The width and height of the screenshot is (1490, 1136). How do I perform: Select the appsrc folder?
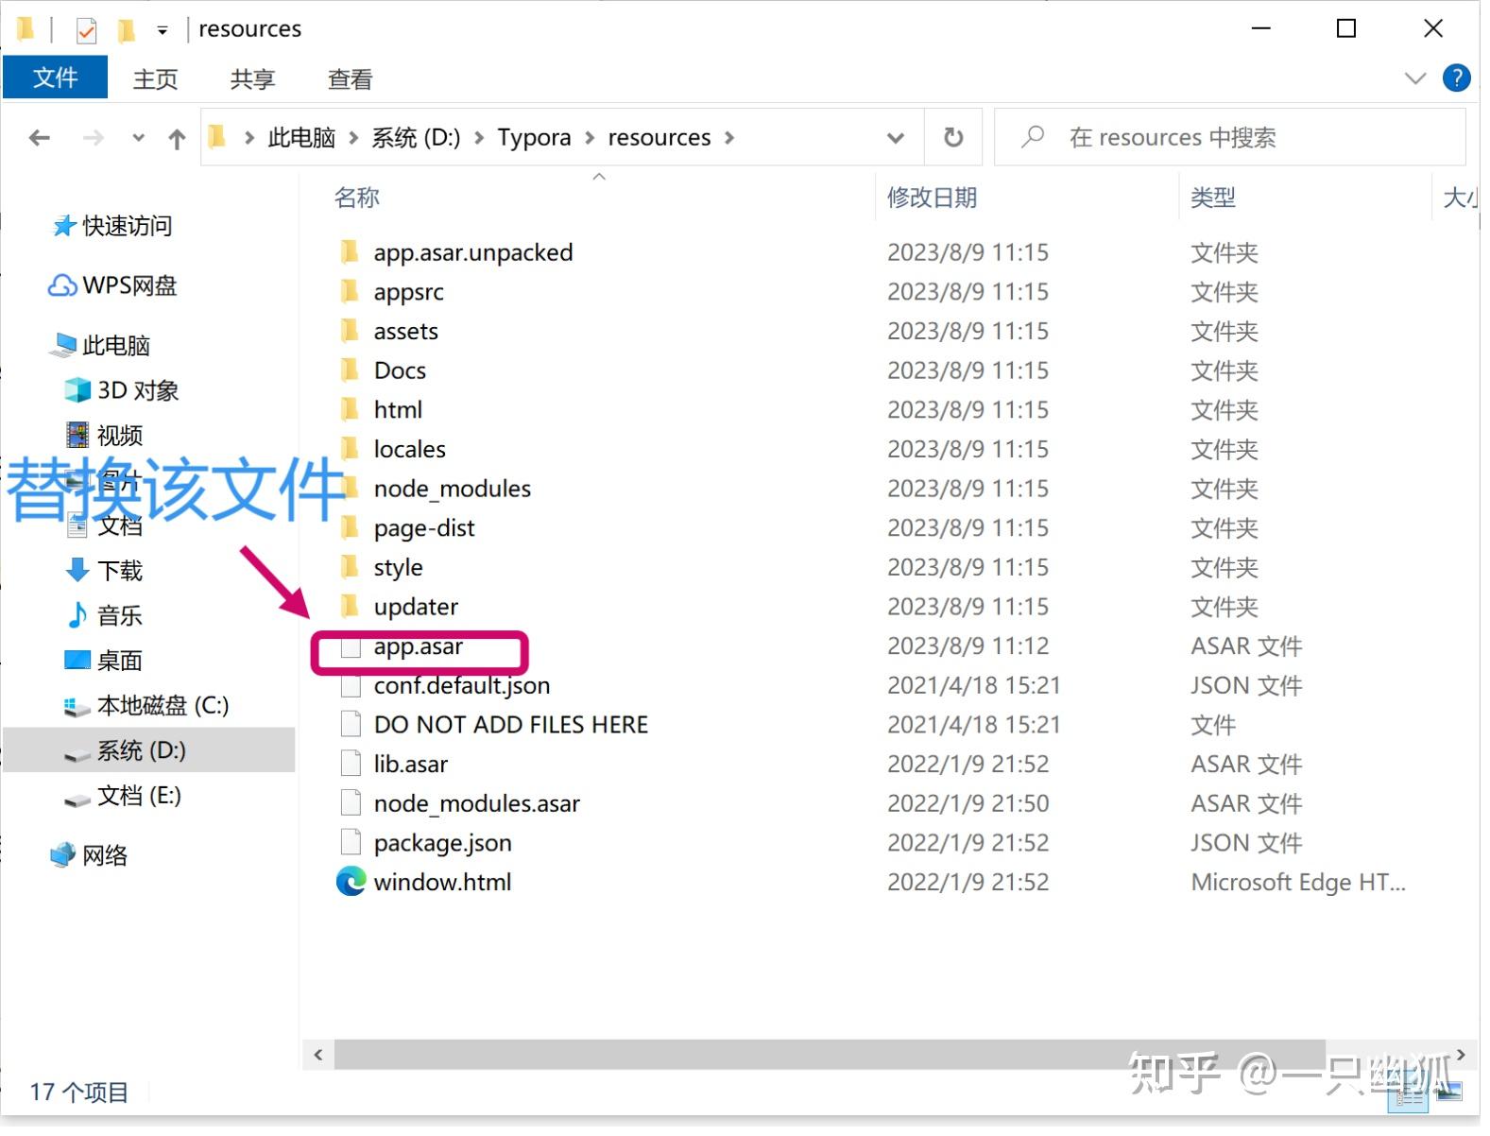408,292
